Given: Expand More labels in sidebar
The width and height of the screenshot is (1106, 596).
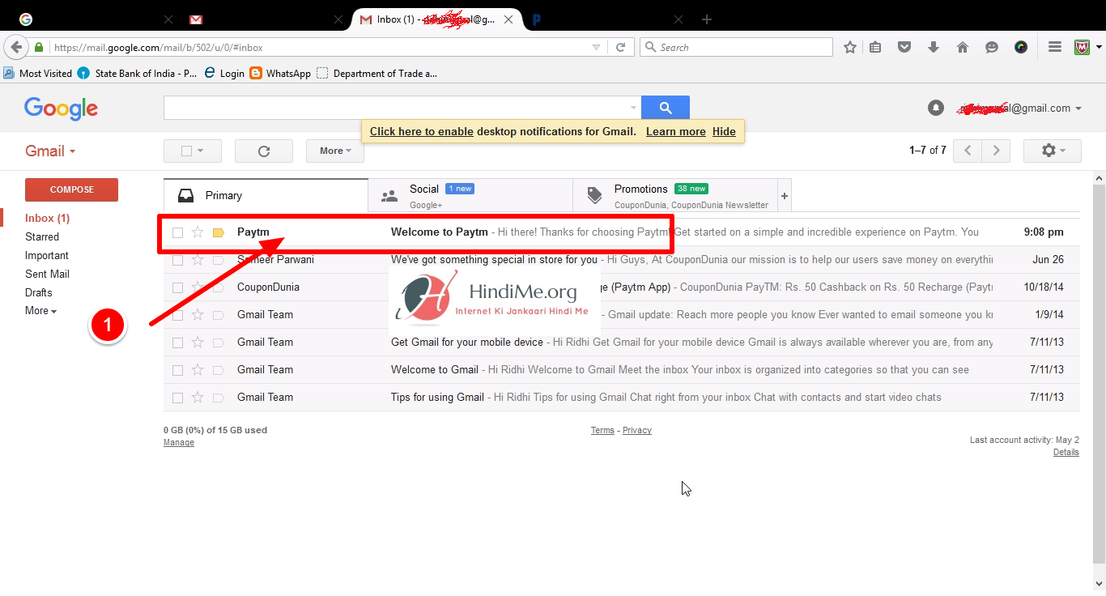Looking at the screenshot, I should coord(40,311).
